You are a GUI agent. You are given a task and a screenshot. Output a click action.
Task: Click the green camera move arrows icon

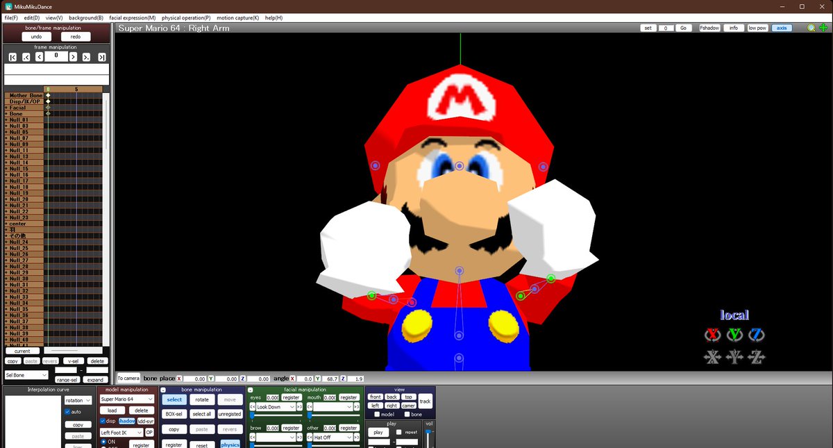tap(823, 28)
